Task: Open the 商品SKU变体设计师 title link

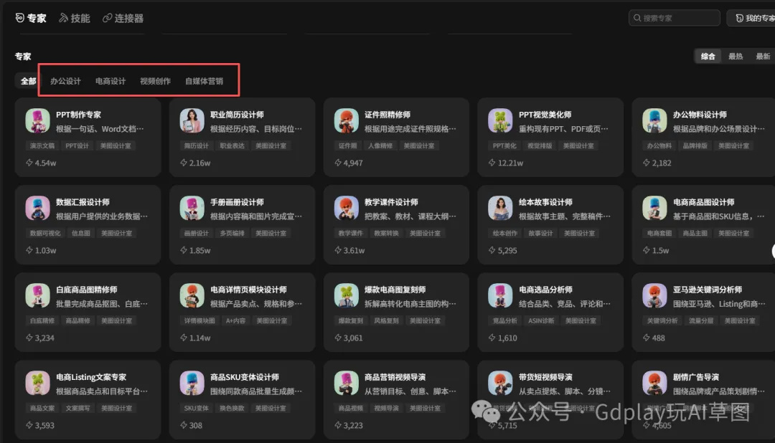Action: (x=244, y=377)
